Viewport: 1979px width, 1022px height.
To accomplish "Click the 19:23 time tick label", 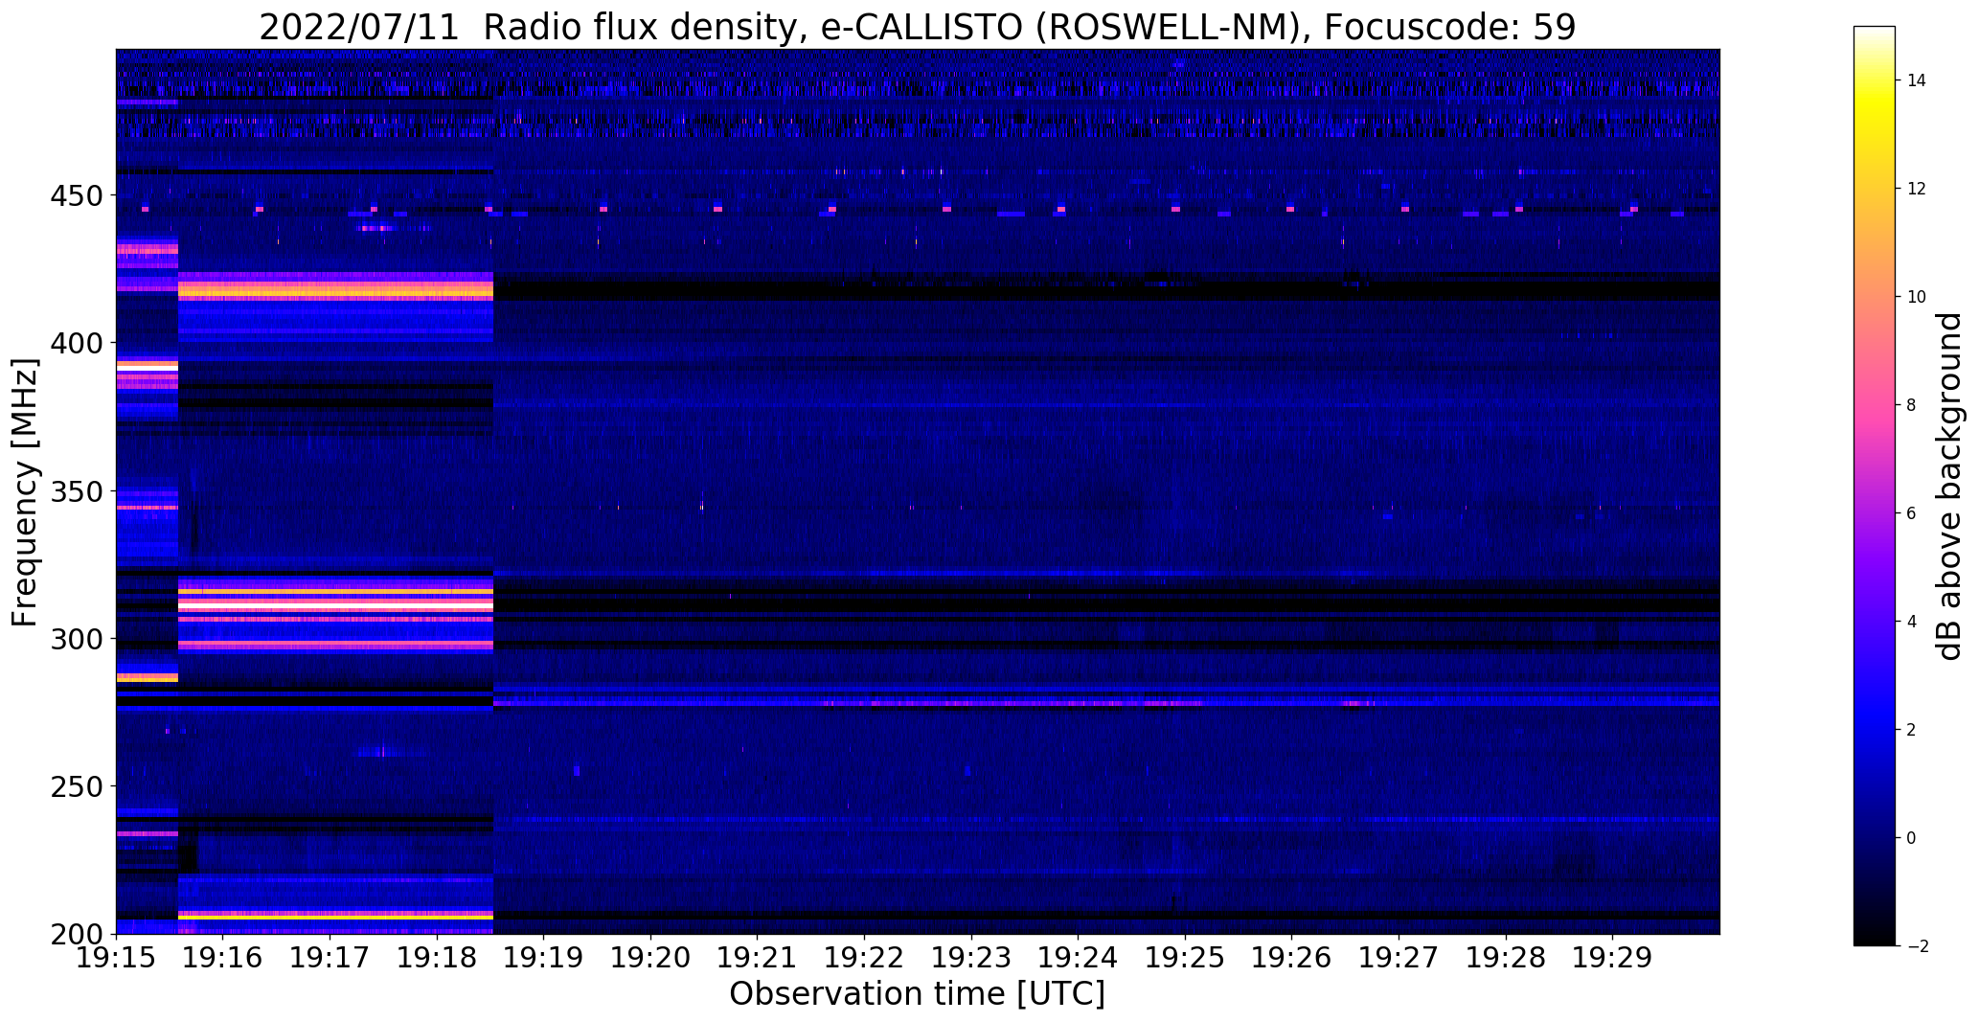I will pyautogui.click(x=971, y=958).
